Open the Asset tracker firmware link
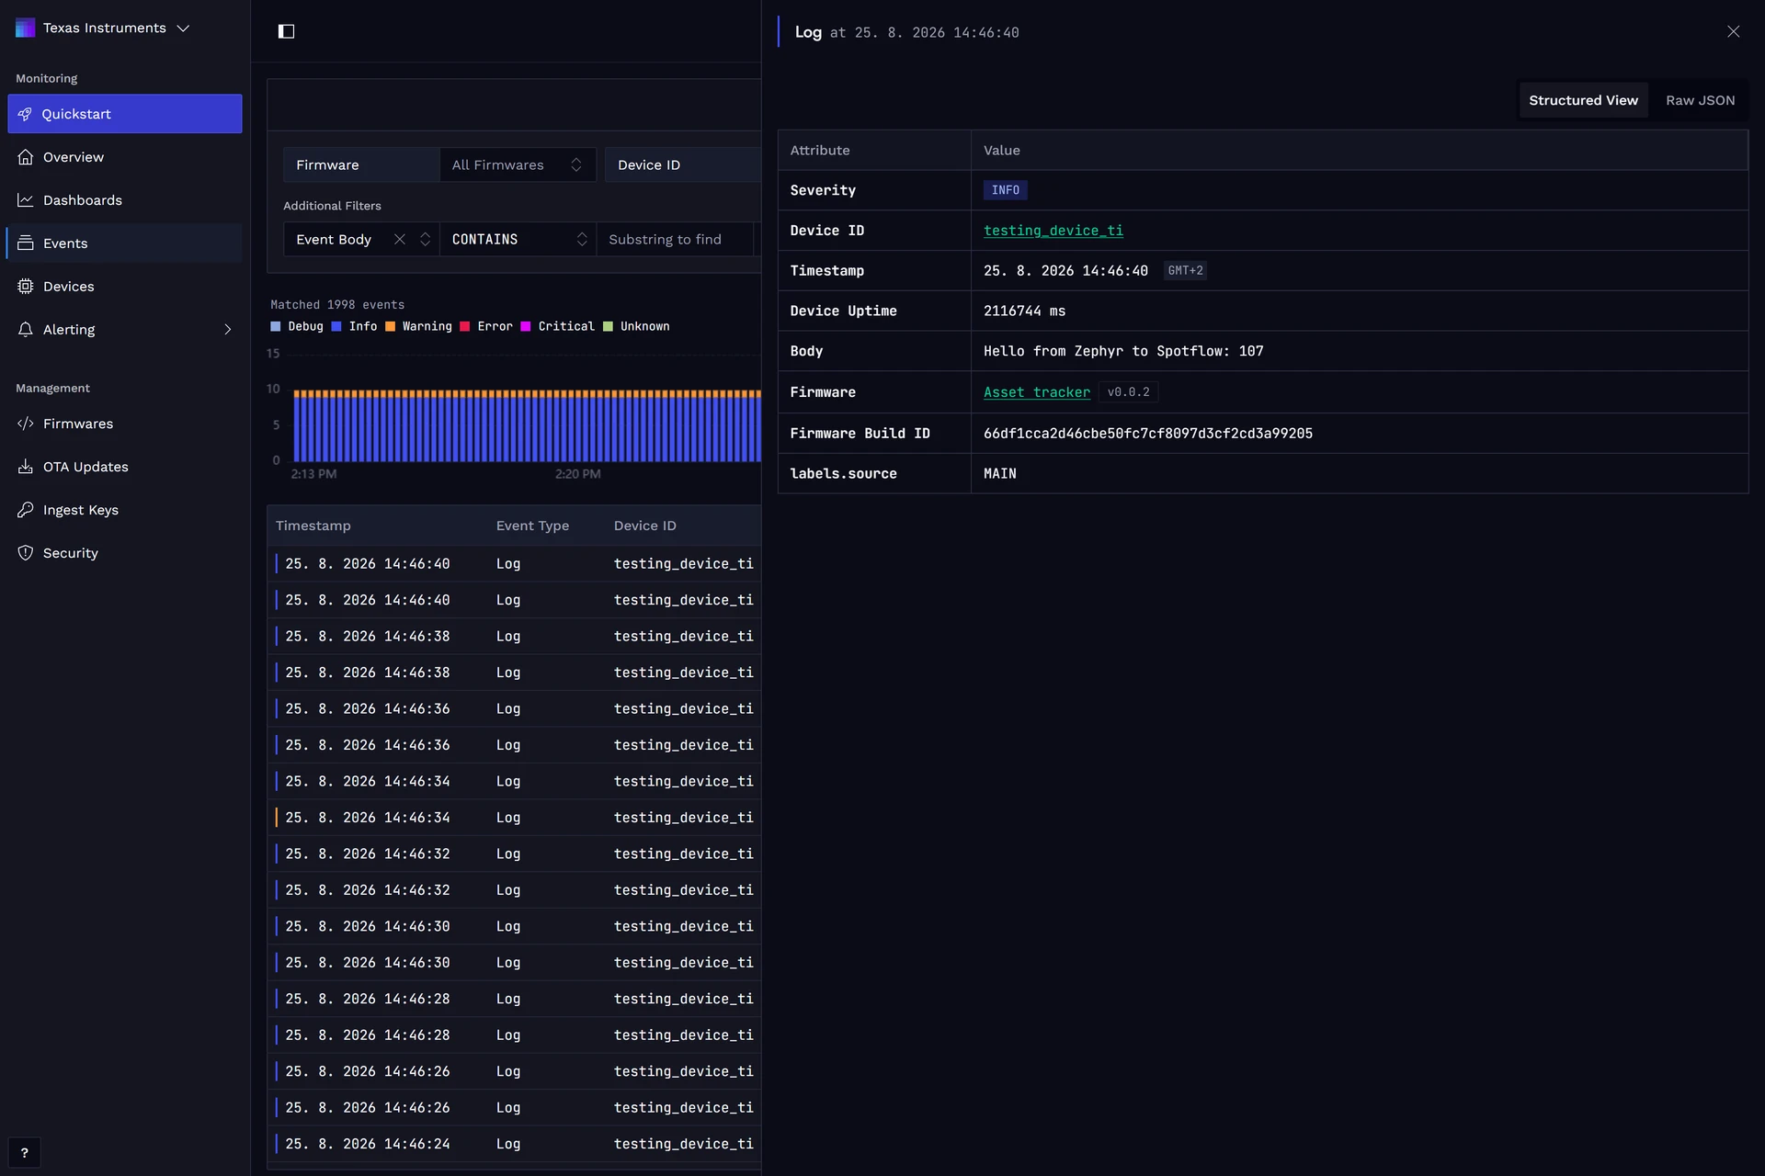Image resolution: width=1765 pixels, height=1176 pixels. pos(1036,392)
